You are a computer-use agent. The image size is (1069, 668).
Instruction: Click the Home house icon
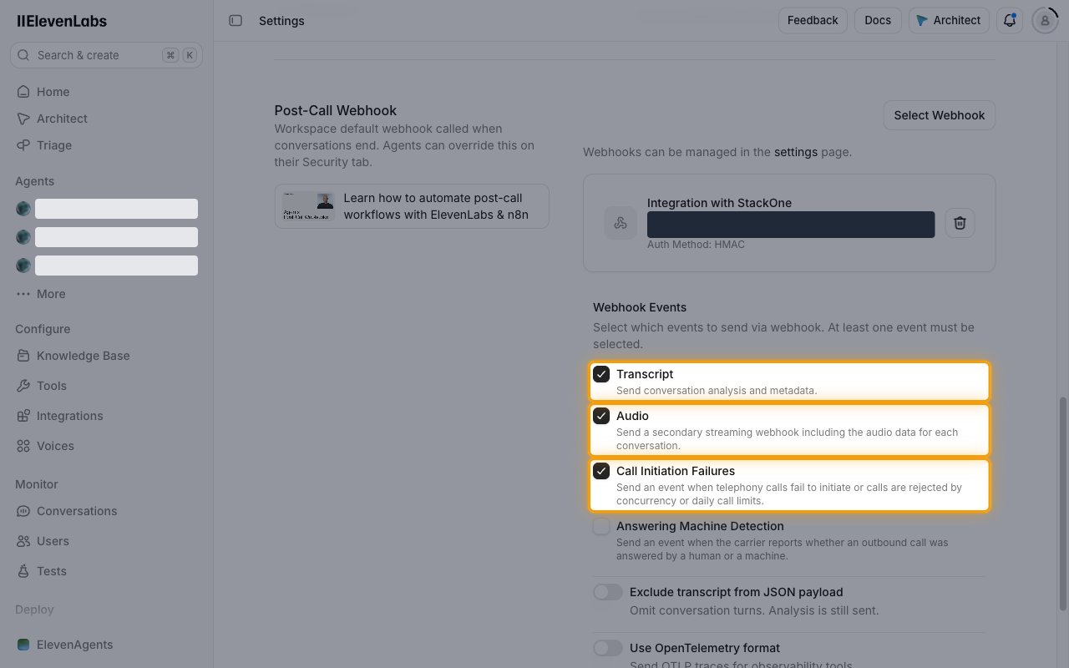[23, 92]
